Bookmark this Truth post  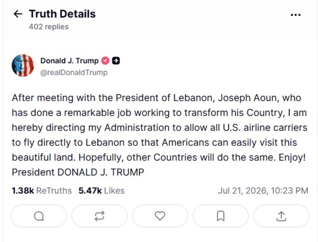pyautogui.click(x=221, y=216)
